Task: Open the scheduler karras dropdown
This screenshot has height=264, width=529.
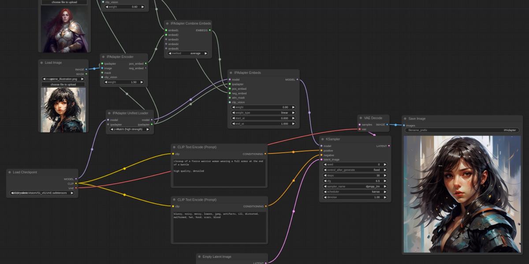Action: point(355,192)
